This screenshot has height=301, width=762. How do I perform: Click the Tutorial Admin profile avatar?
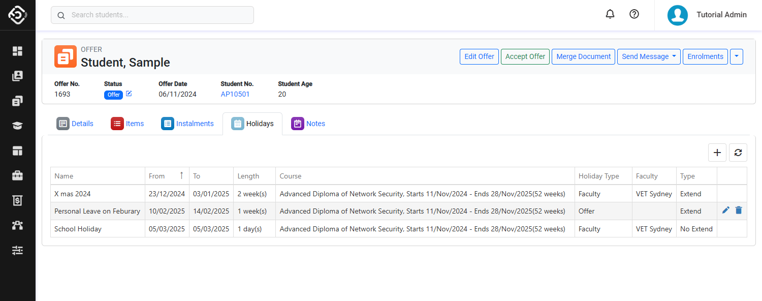678,15
